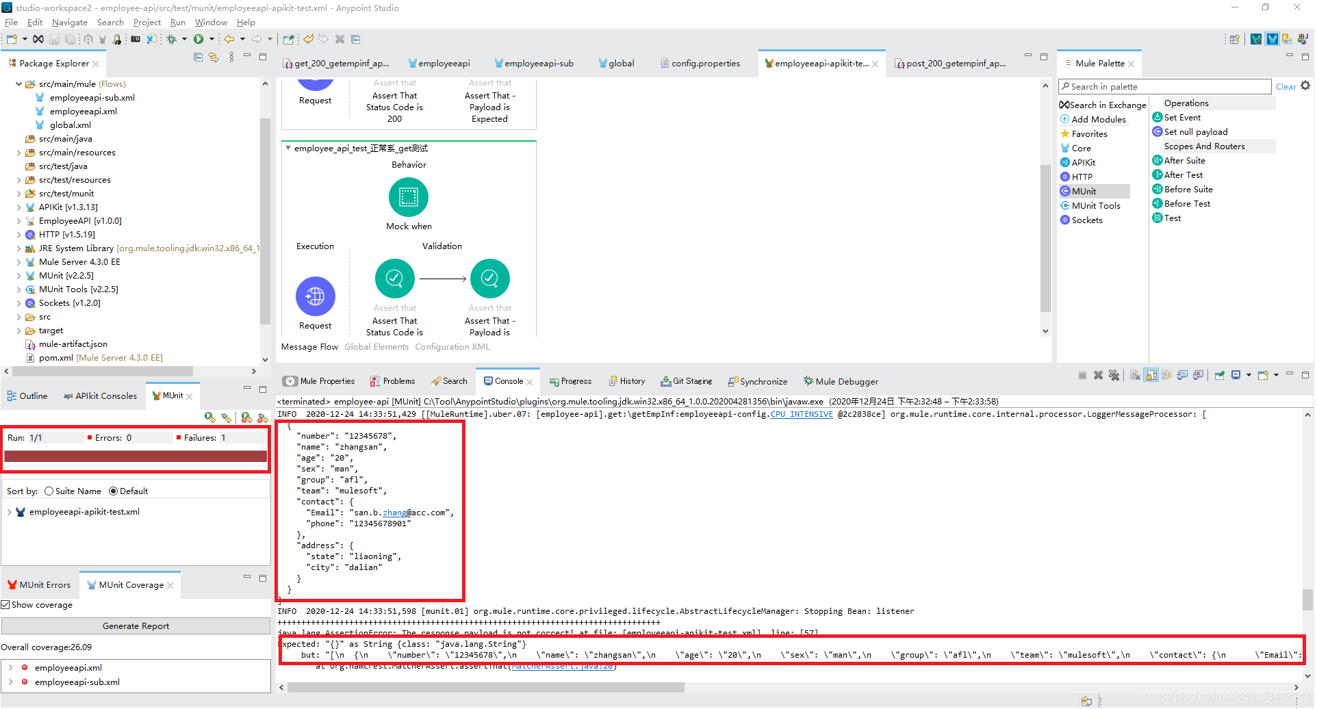
Task: Click Add Modules in palette
Action: [x=1093, y=120]
